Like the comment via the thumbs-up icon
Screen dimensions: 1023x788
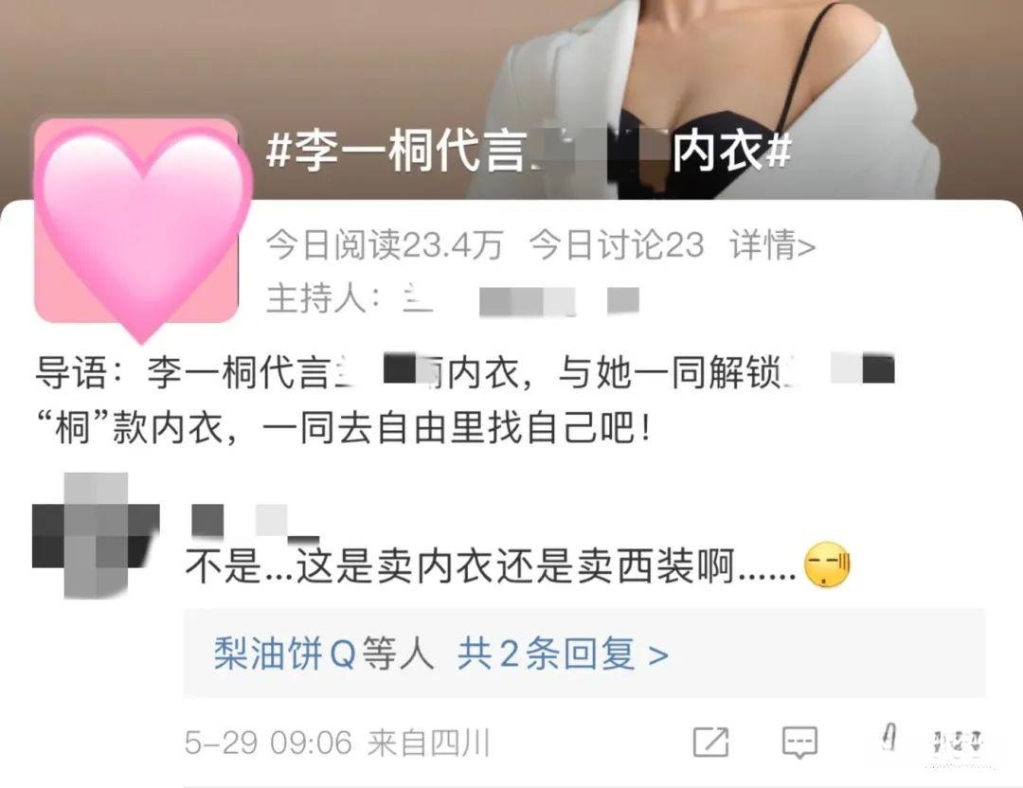tap(888, 739)
